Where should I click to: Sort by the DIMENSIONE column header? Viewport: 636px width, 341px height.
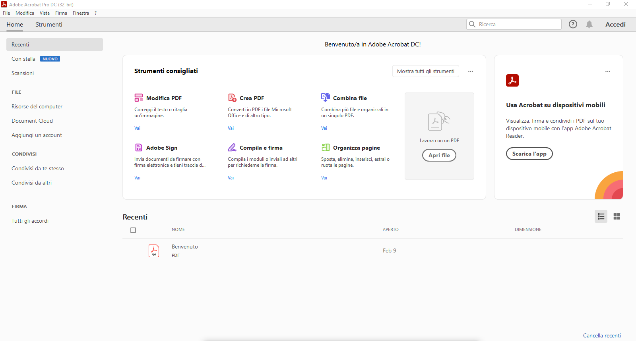[528, 229]
